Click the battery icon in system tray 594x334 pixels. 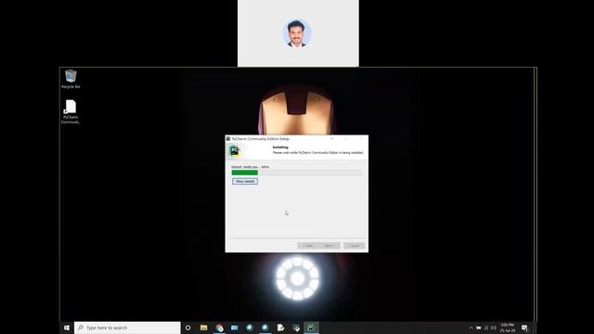[479, 328]
